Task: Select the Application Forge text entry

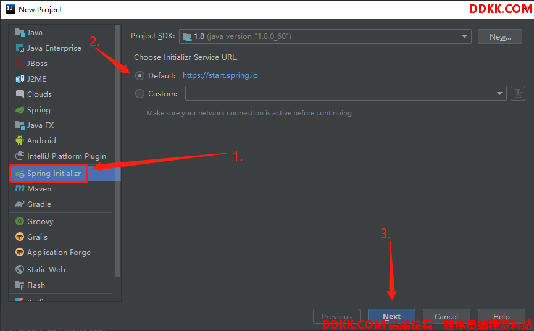Action: click(59, 253)
